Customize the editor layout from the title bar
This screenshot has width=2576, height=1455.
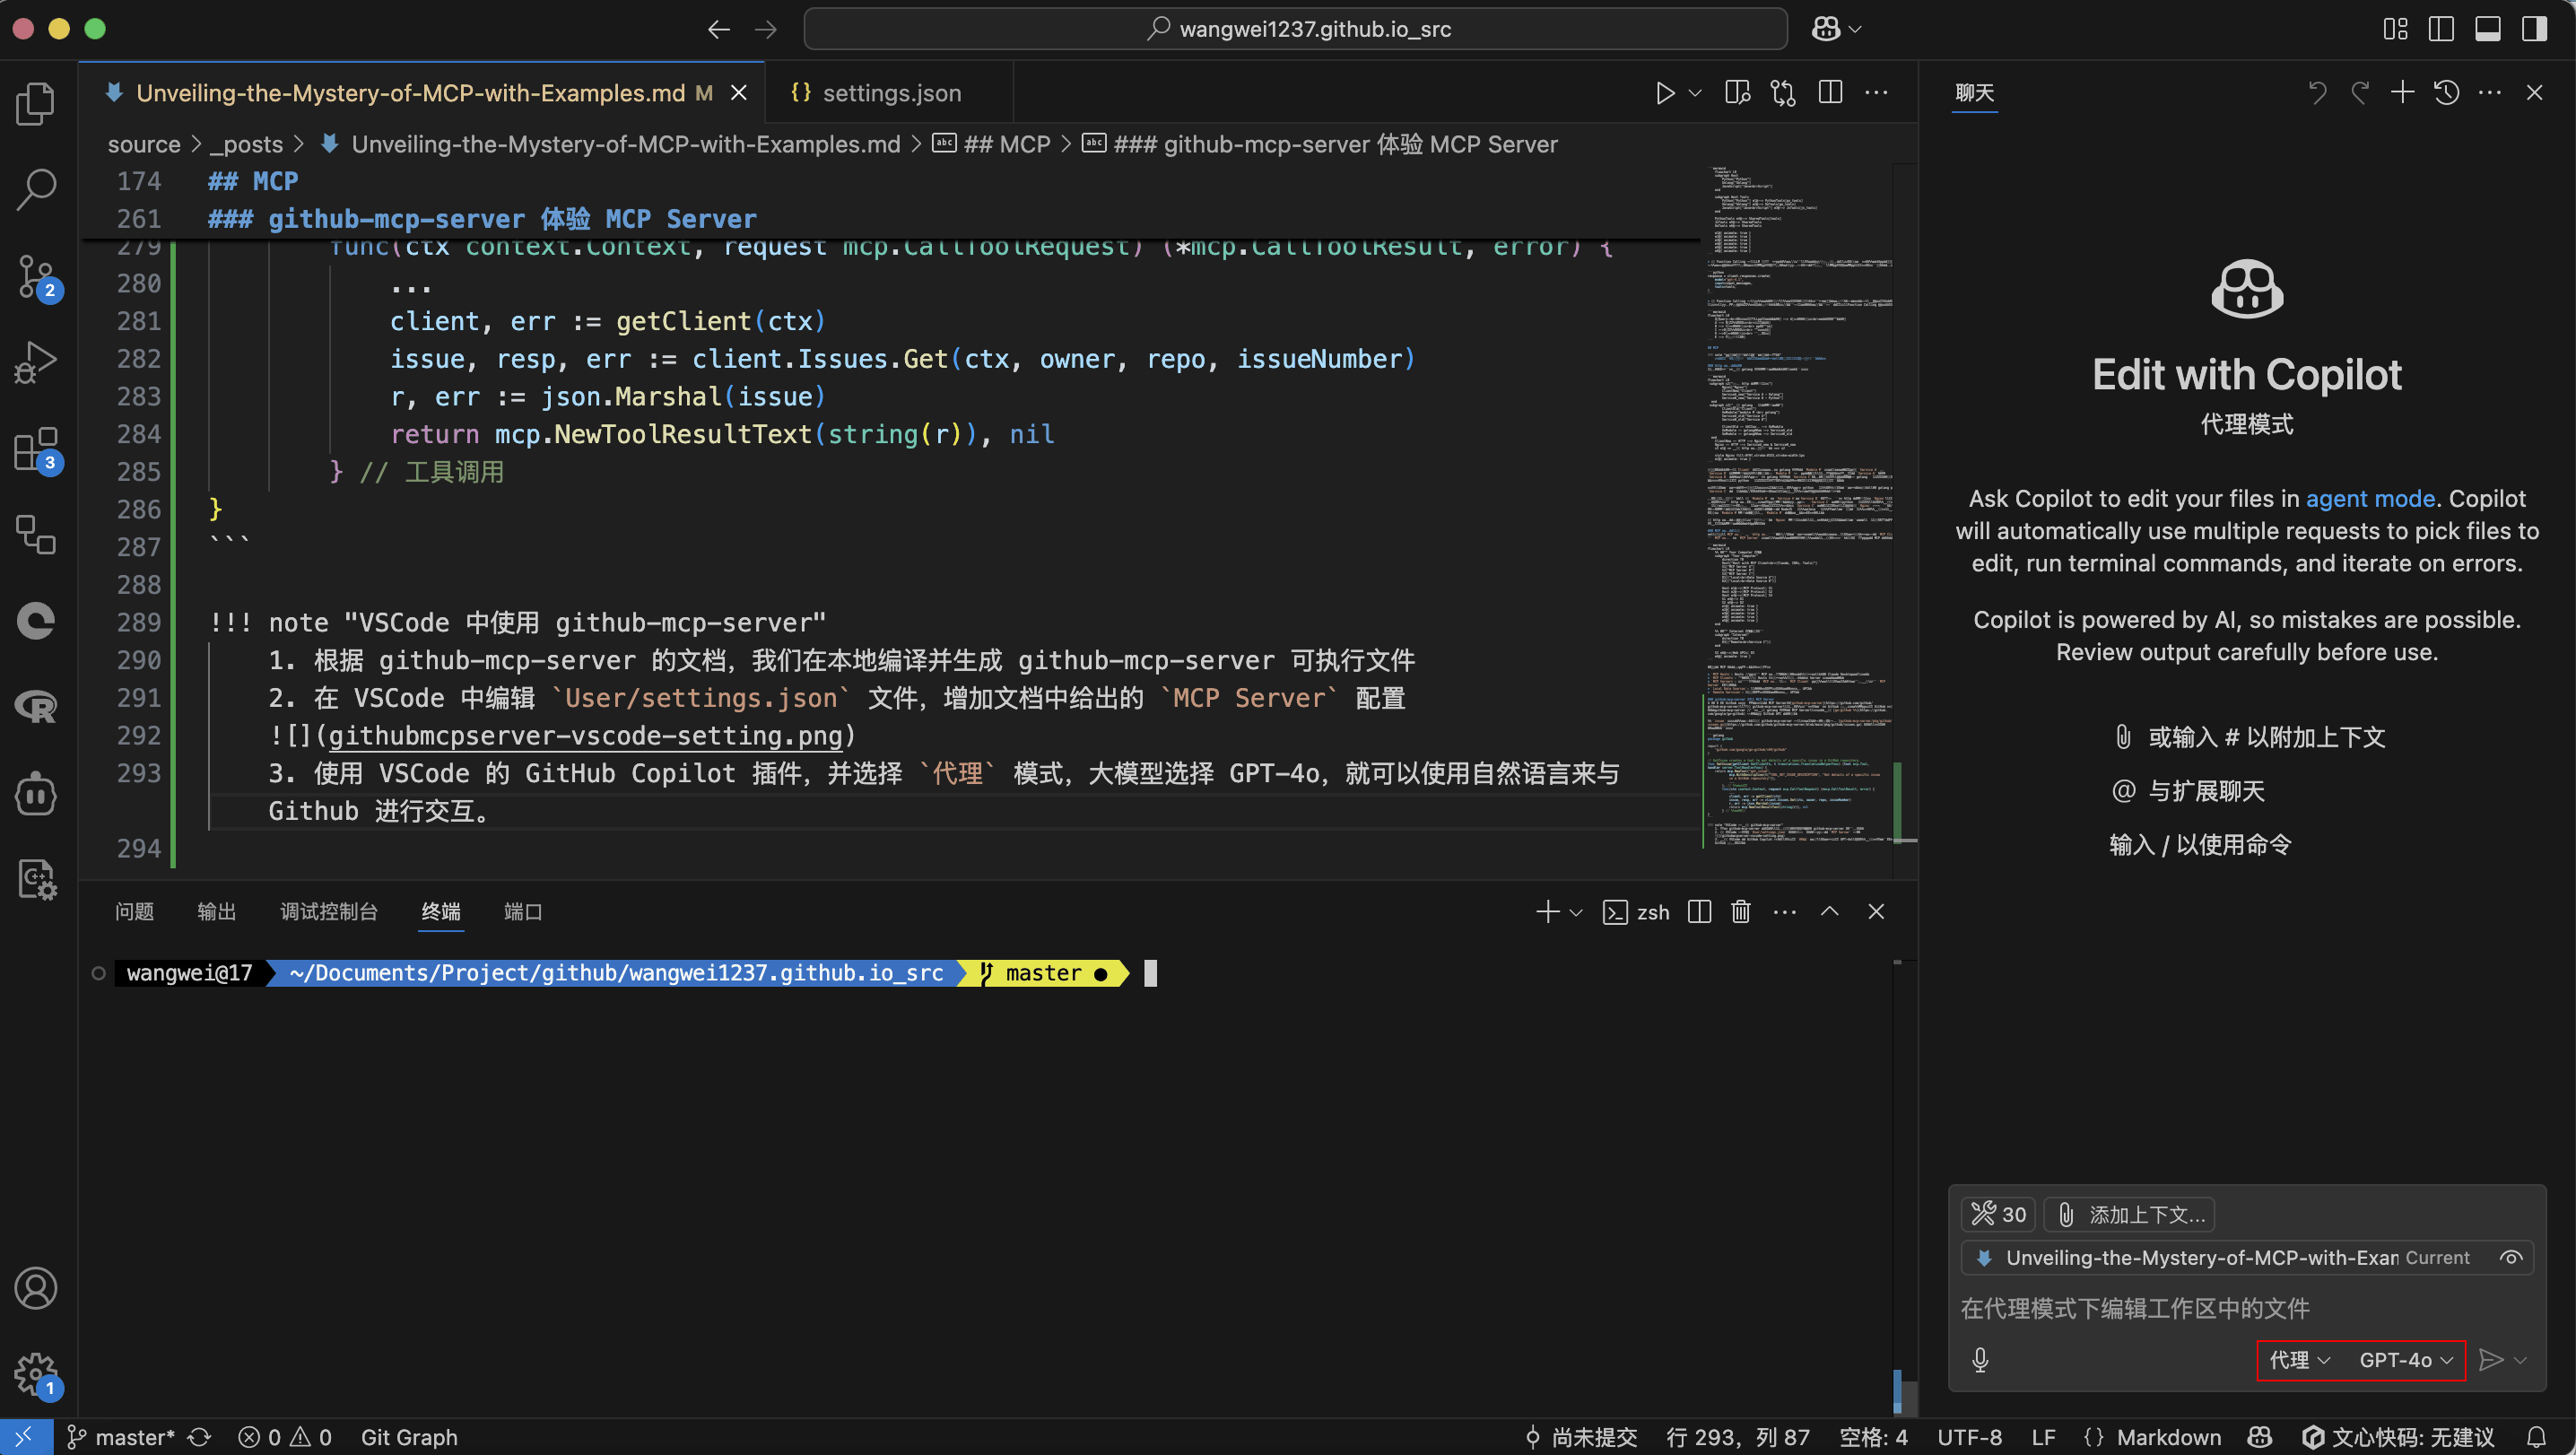[x=2395, y=29]
